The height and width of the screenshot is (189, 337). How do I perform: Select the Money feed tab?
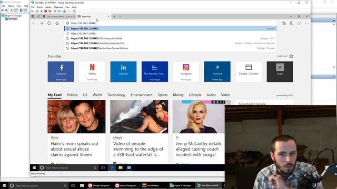click(x=178, y=95)
